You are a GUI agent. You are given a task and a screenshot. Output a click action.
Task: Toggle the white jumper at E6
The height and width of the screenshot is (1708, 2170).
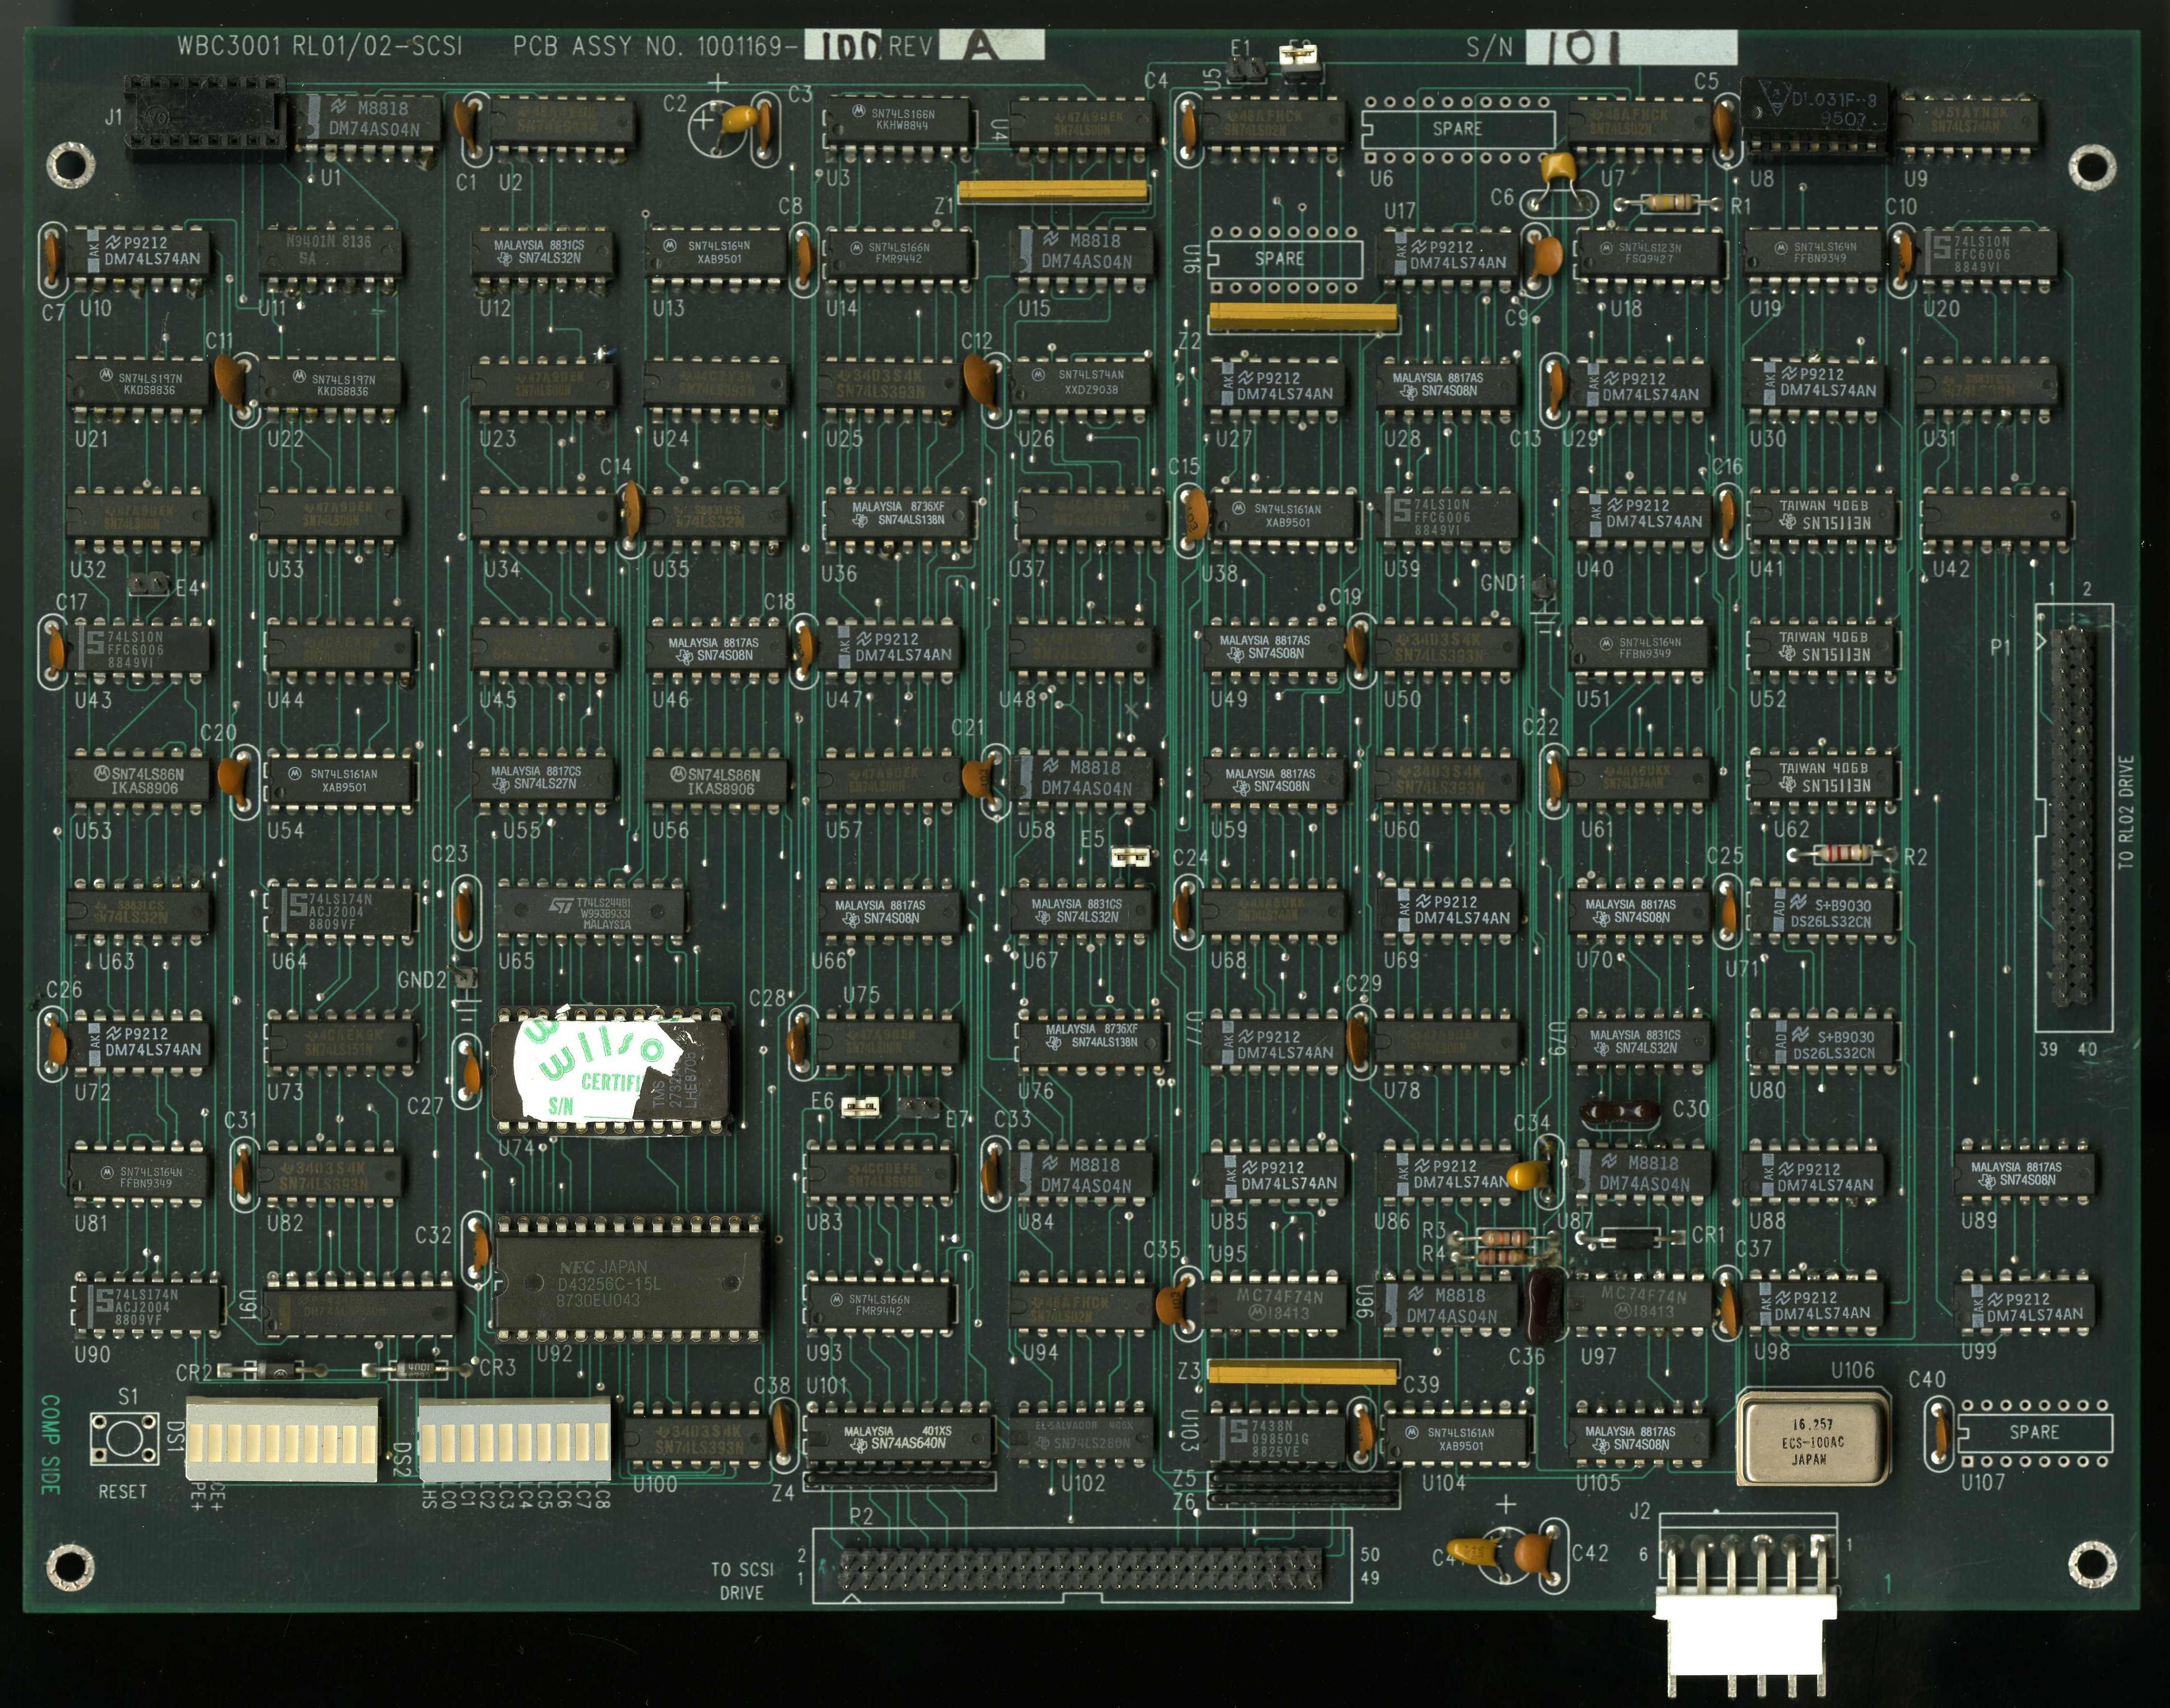click(860, 1106)
